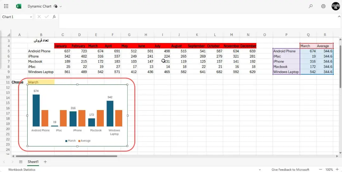The image size is (342, 172).
Task: Add a new sheet with plus icon
Action: 45,162
